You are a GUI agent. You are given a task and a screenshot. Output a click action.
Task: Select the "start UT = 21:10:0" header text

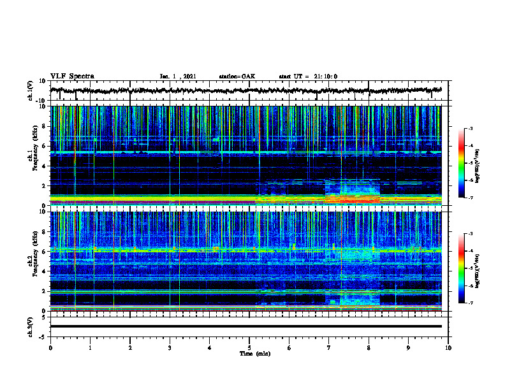tap(308, 76)
